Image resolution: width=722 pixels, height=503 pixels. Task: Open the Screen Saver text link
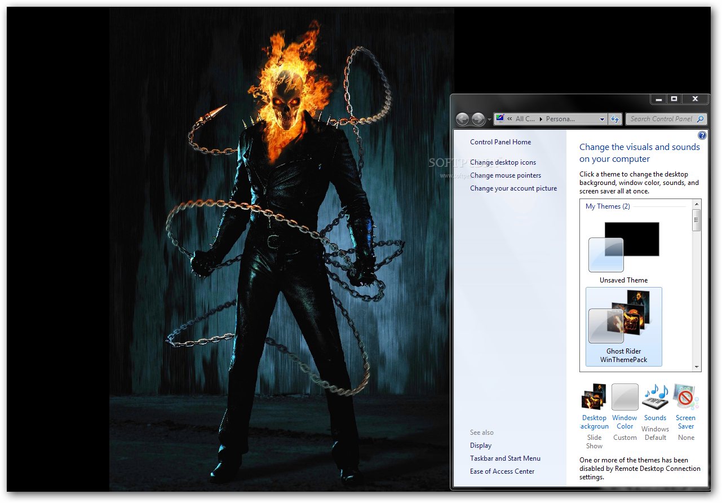[x=686, y=422]
